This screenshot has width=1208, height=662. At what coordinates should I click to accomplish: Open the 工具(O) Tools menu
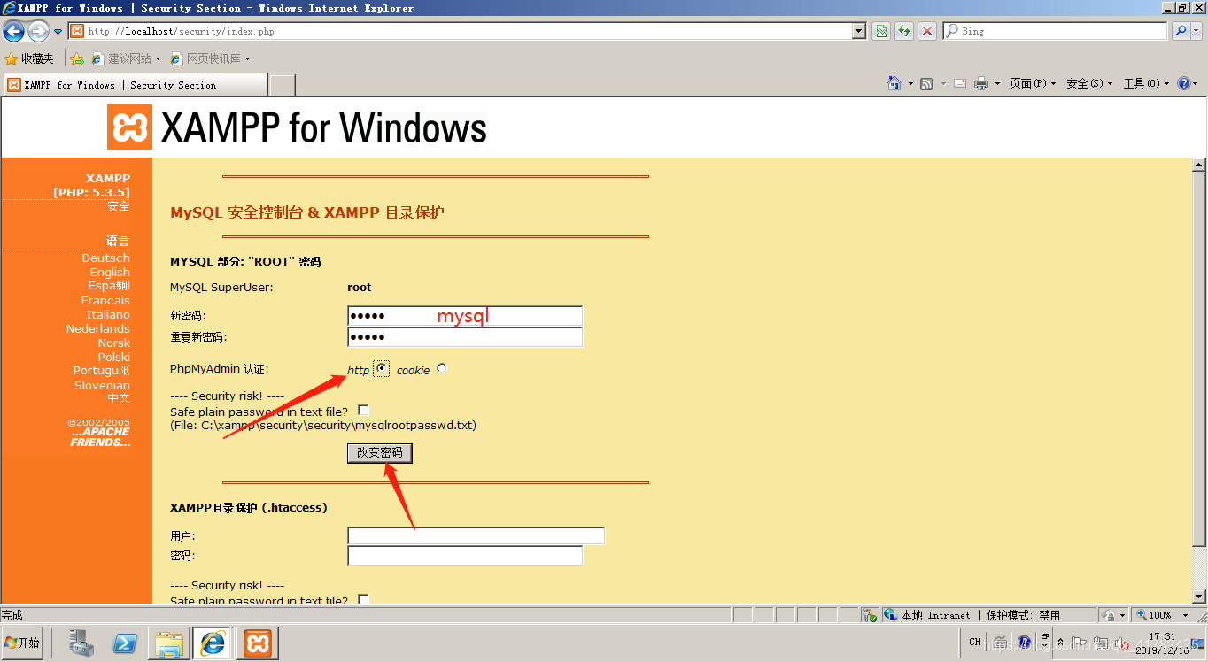pos(1146,83)
